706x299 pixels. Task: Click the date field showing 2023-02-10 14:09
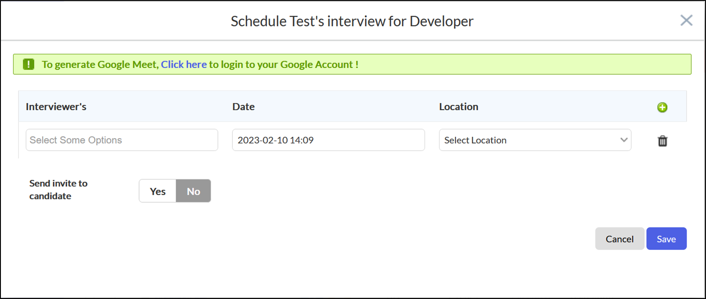pyautogui.click(x=328, y=140)
